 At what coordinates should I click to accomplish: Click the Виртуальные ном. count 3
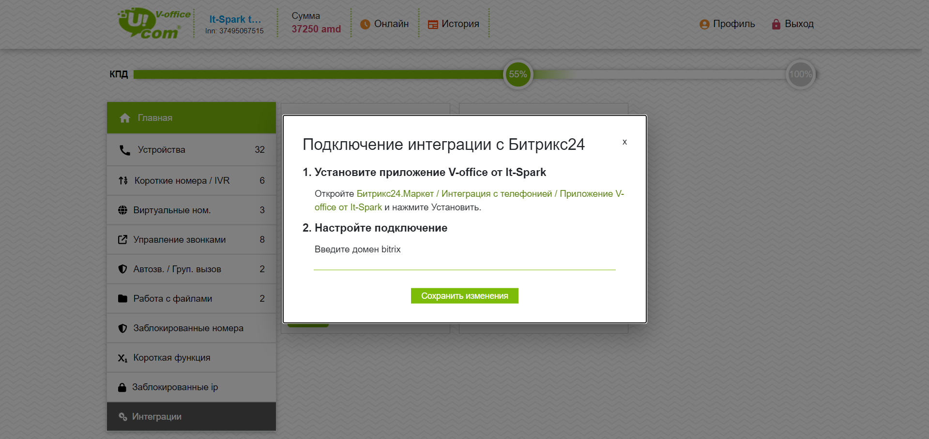[262, 210]
